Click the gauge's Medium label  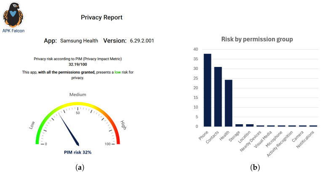(78, 94)
